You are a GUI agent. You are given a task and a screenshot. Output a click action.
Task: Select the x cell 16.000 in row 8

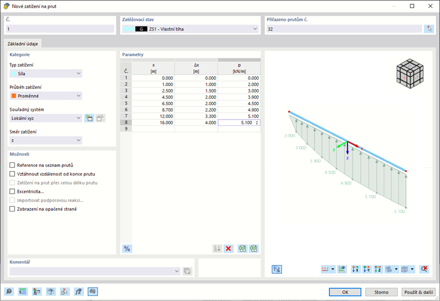click(153, 122)
